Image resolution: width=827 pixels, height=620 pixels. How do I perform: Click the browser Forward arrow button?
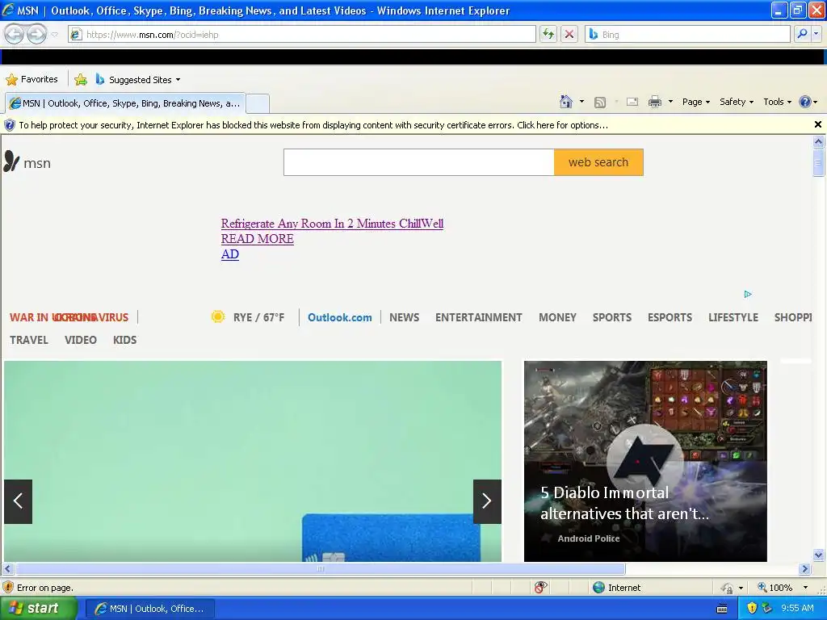click(36, 34)
